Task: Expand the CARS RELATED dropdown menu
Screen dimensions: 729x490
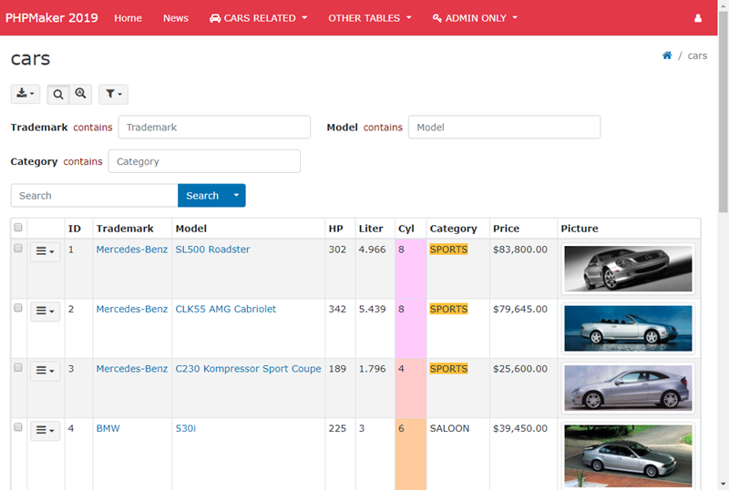Action: click(258, 18)
